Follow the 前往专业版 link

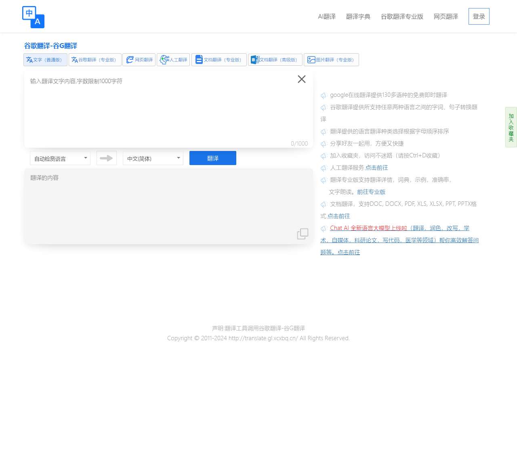[371, 192]
